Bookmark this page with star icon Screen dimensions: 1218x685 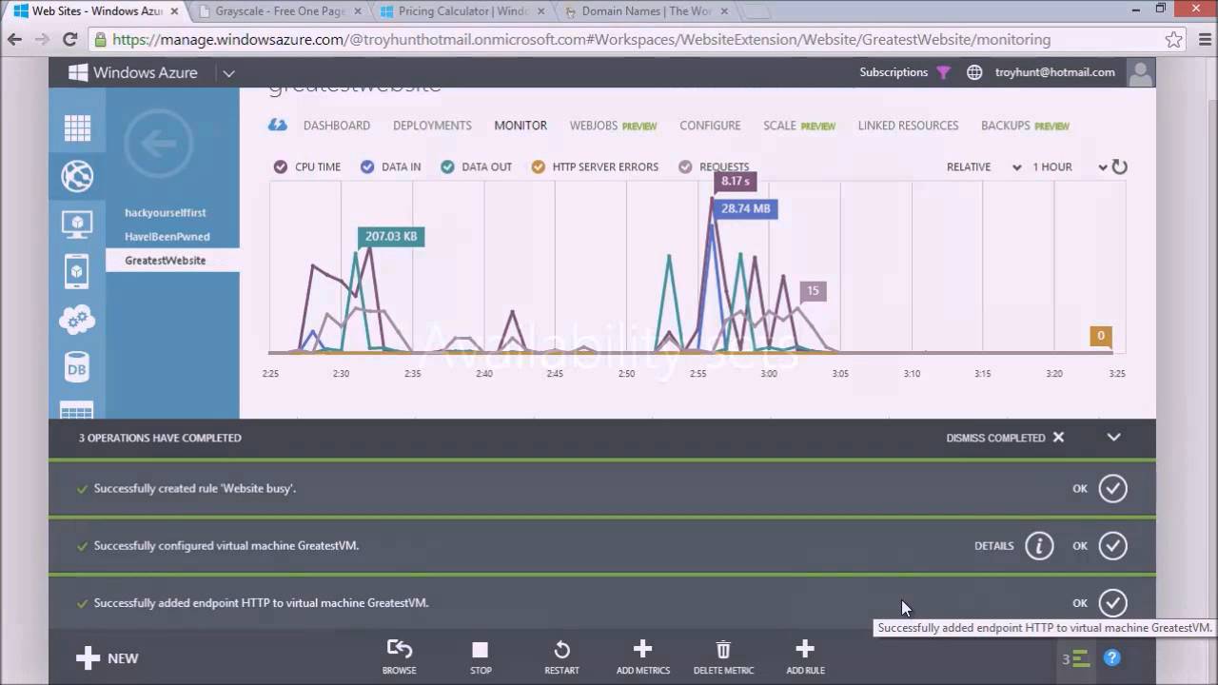[x=1174, y=40]
